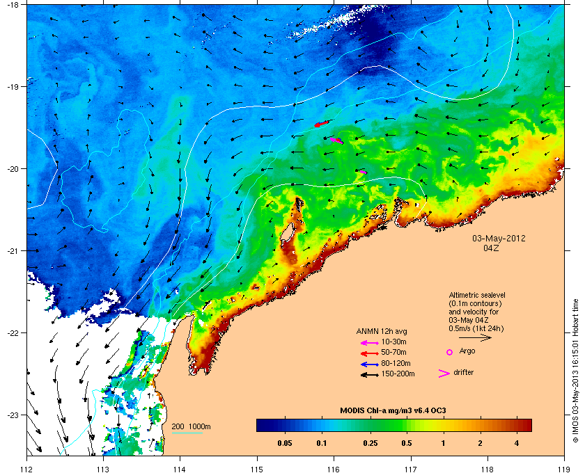Viewport: 585px width, 473px height.
Task: Click the '03-May-2012' date label
Action: [x=499, y=239]
